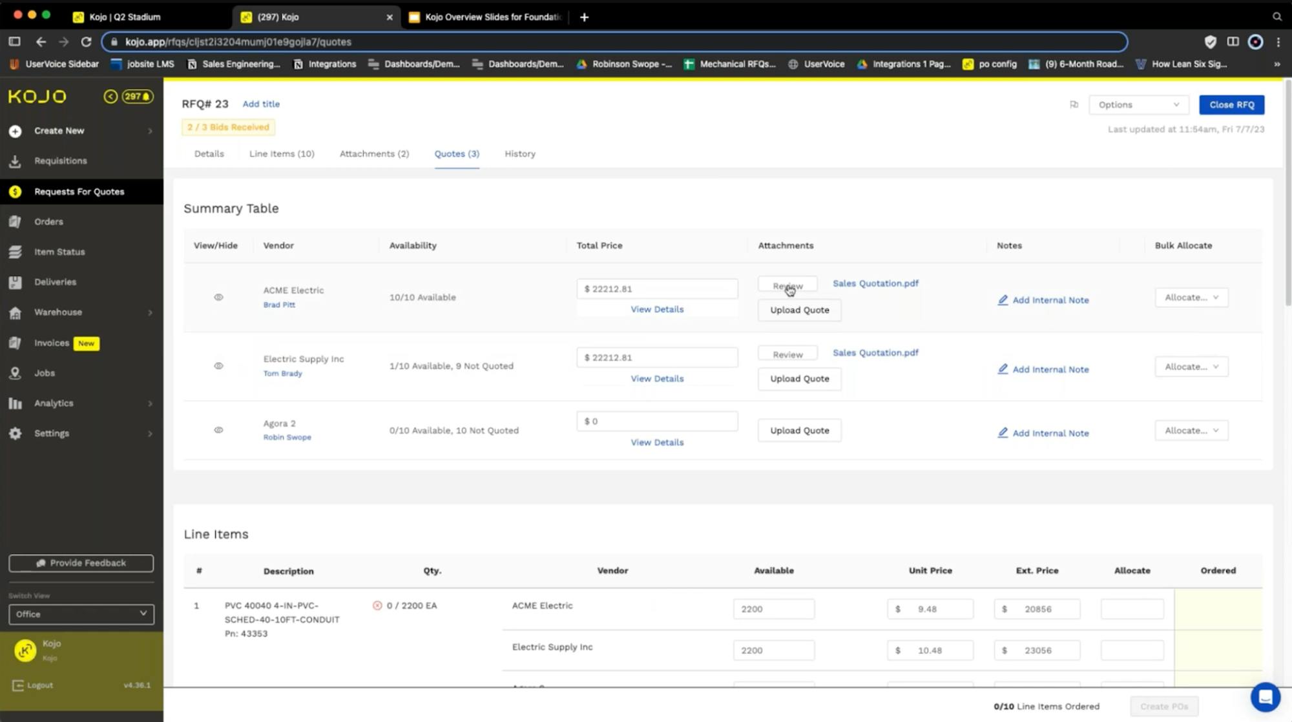Open ACME Electric Sales Quotation.pdf link
Image resolution: width=1292 pixels, height=722 pixels.
pyautogui.click(x=875, y=283)
